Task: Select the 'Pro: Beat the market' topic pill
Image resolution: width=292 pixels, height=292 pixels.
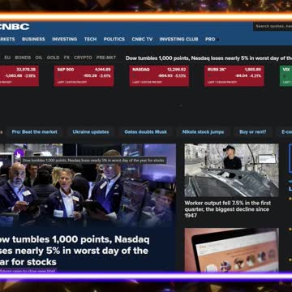Action: click(34, 132)
